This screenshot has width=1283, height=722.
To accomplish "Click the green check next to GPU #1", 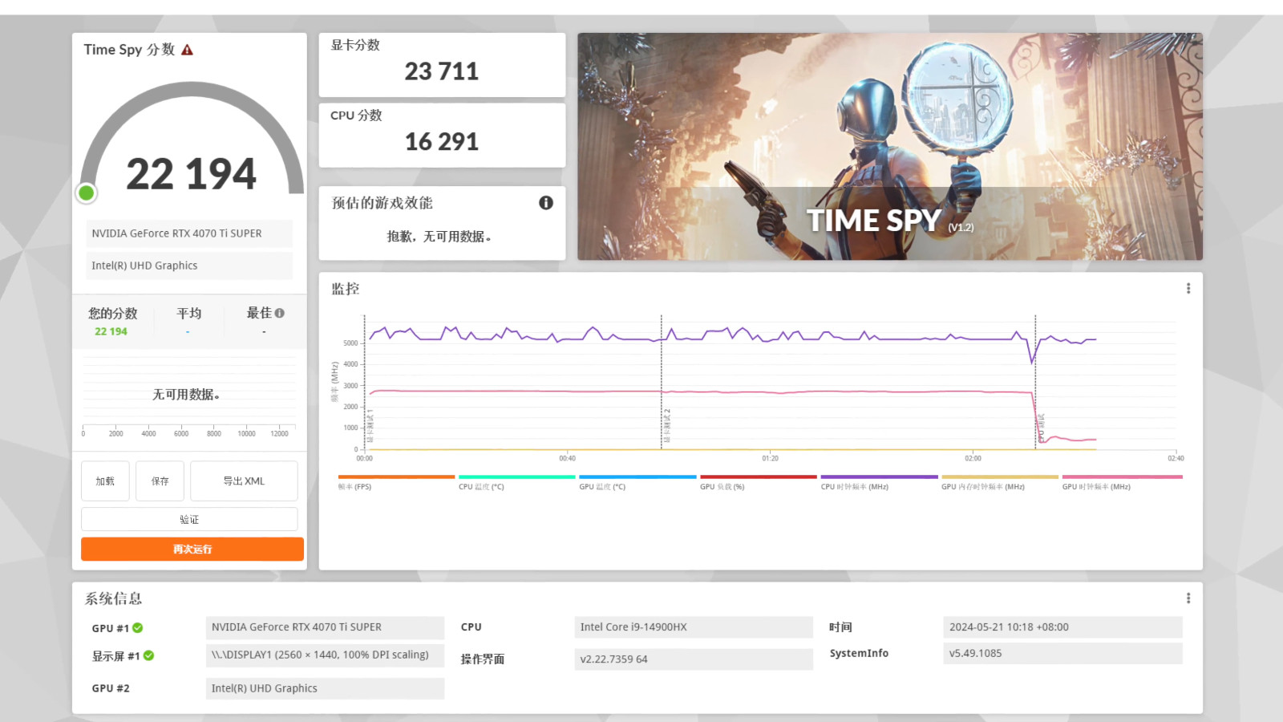I will [138, 628].
